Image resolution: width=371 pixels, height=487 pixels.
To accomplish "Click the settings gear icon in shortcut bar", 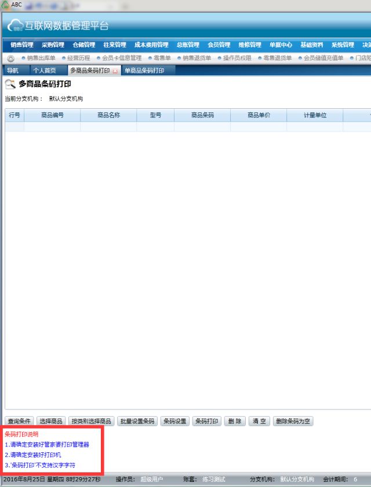I will (10, 58).
